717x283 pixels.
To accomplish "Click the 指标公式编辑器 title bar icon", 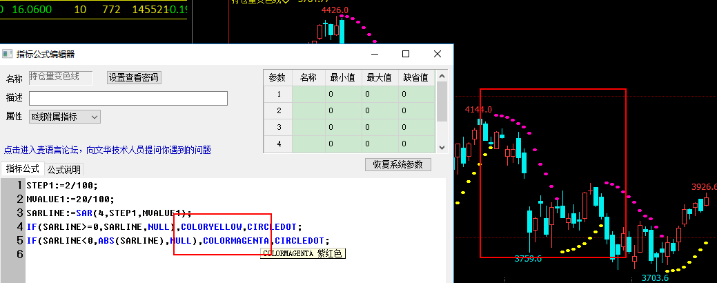I will click(x=8, y=54).
